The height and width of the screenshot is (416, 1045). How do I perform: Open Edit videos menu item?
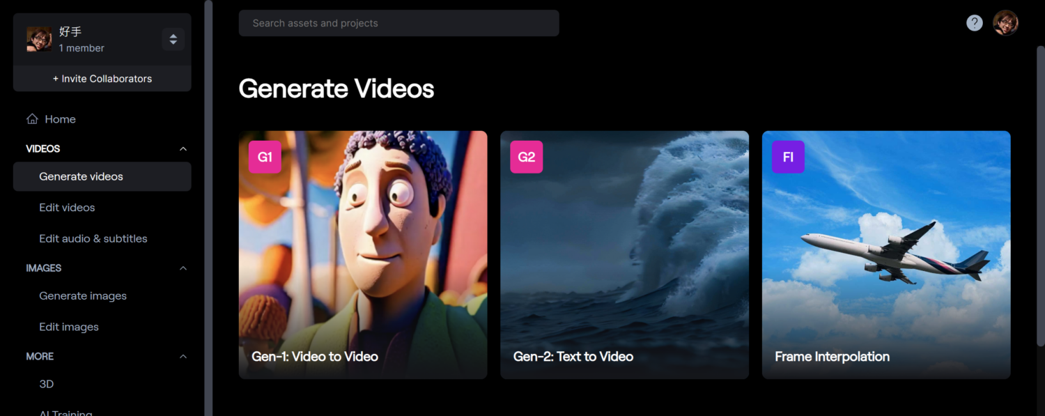click(67, 208)
